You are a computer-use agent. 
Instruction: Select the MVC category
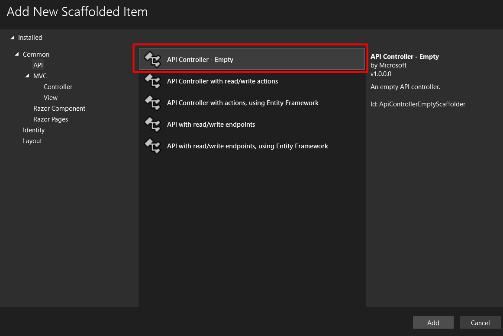(40, 76)
